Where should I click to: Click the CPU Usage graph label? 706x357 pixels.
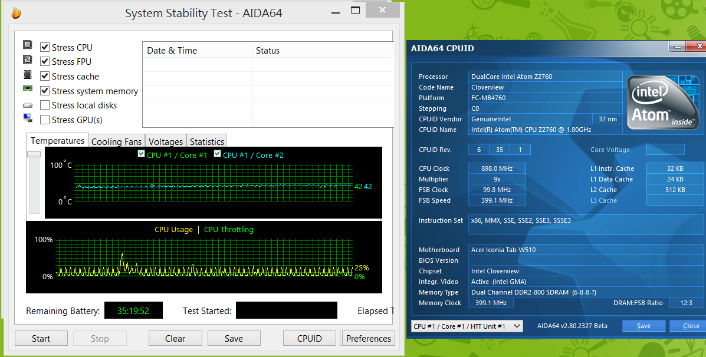coord(173,229)
